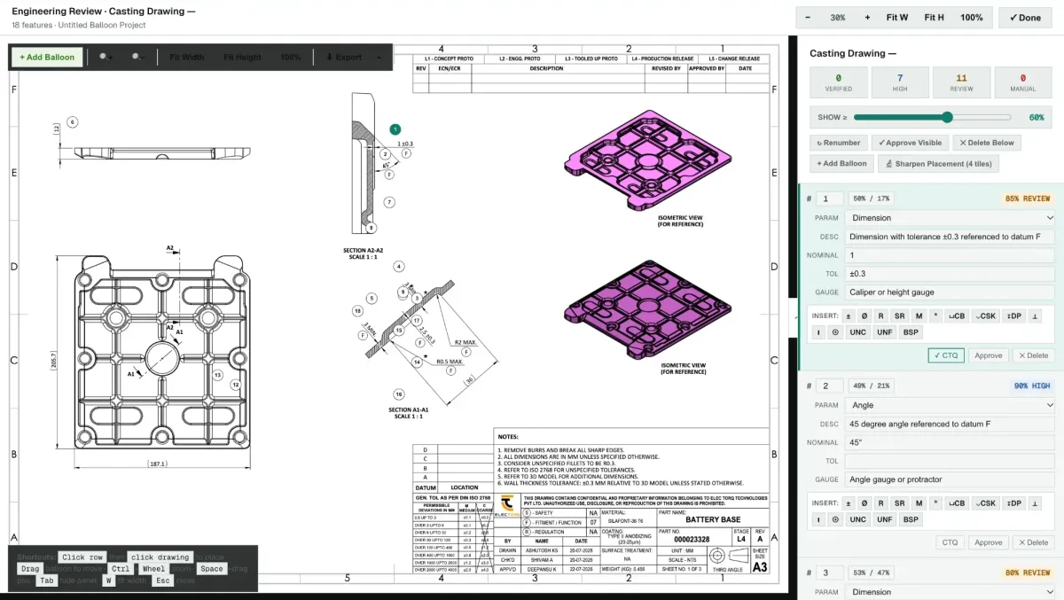Click the feature 2 balloon number field
This screenshot has width=1064, height=600.
[x=830, y=386]
